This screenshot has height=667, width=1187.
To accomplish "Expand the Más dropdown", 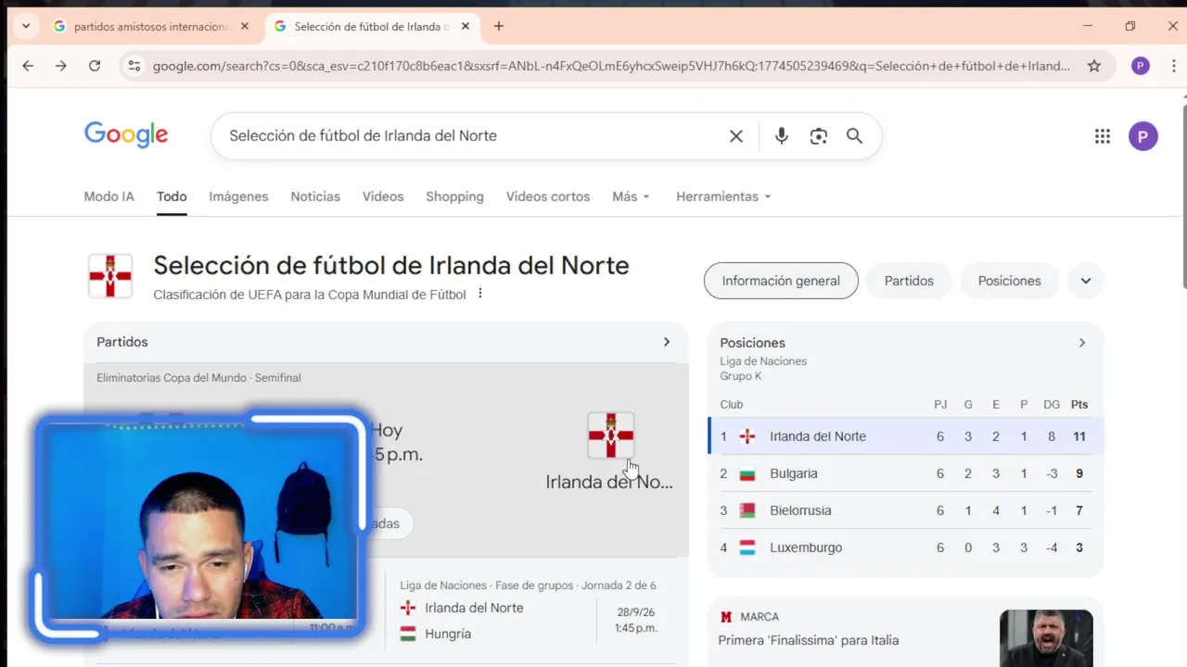I will click(x=632, y=196).
